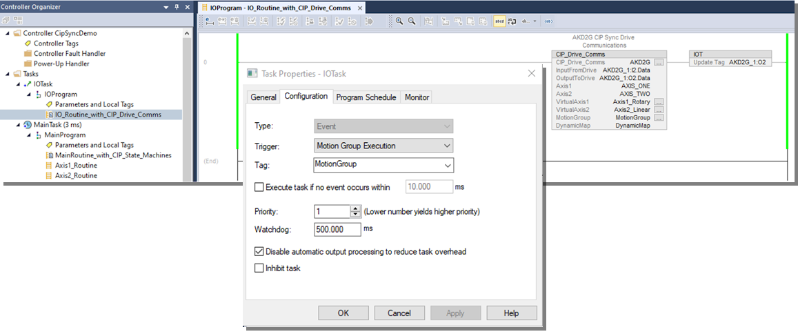Click the Start Pending Rung Edits toolbar icon
This screenshot has width=798, height=334.
[209, 21]
